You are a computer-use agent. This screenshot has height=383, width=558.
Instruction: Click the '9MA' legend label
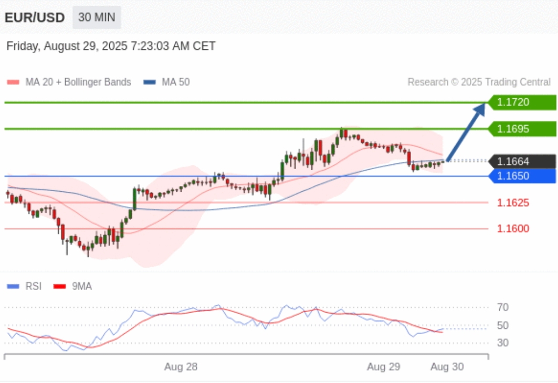point(82,286)
